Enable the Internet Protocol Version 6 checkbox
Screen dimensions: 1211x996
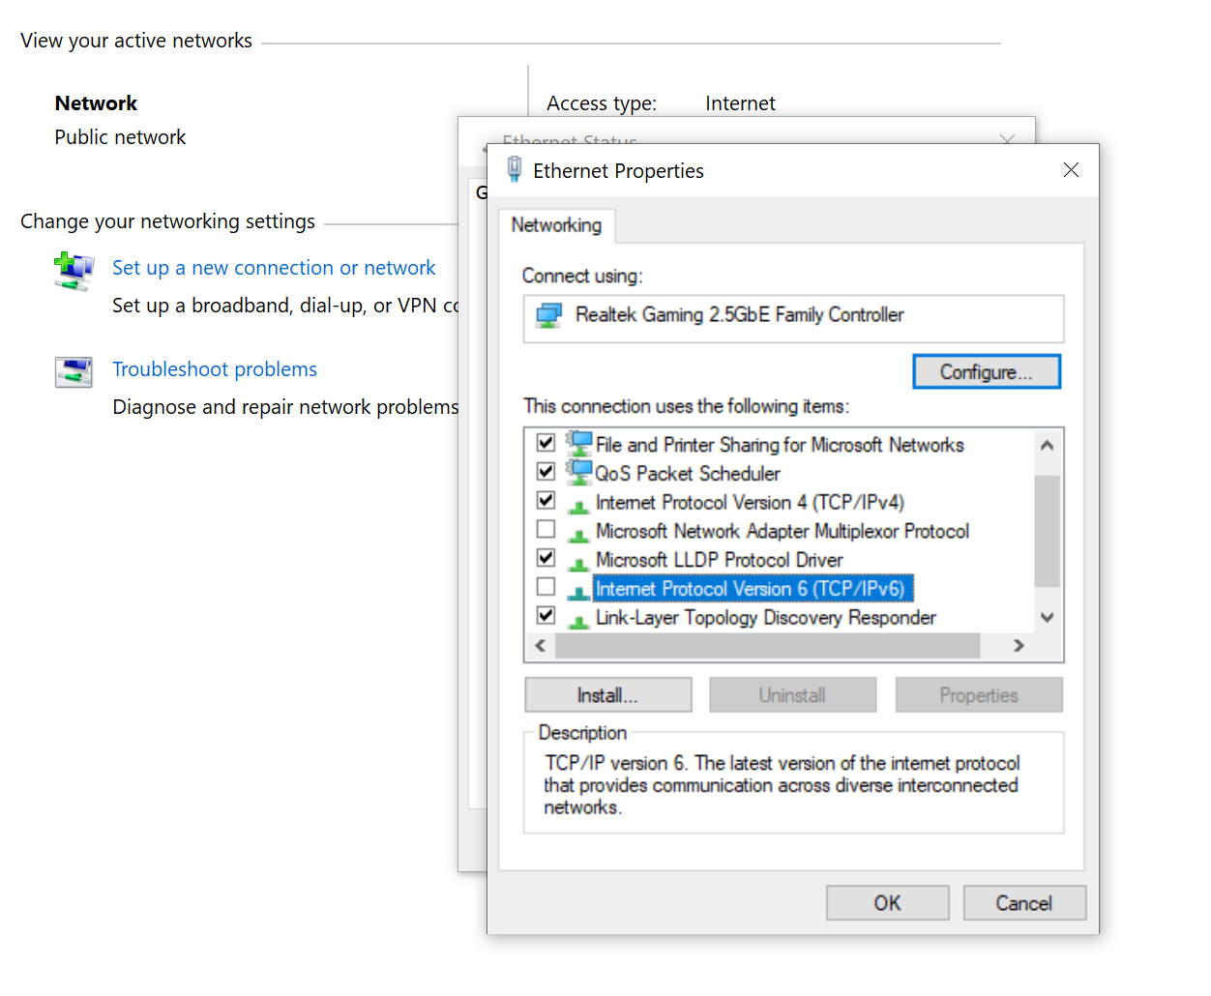[546, 587]
